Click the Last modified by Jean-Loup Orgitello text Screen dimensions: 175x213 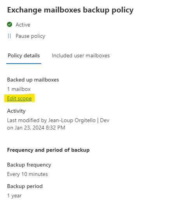coord(51,121)
